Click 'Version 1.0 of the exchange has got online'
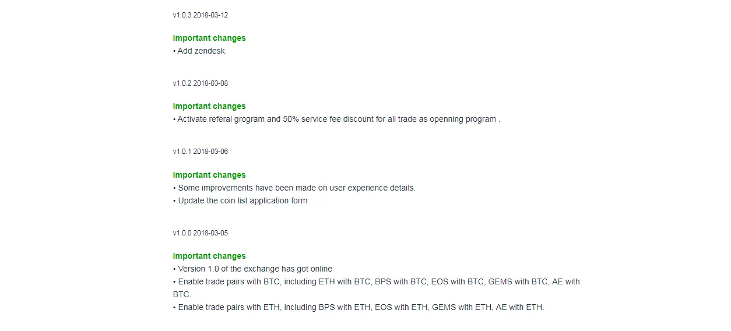The height and width of the screenshot is (331, 731). click(252, 269)
